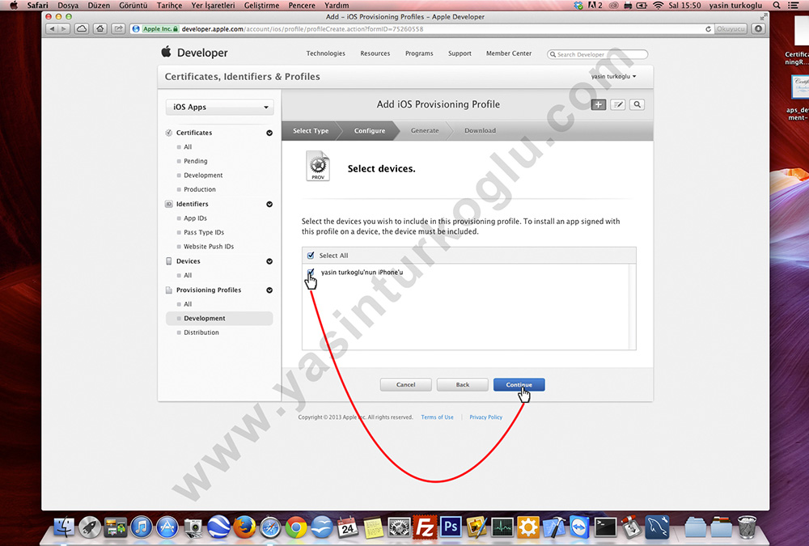Click Safari's back navigation arrow
The height and width of the screenshot is (546, 809).
click(52, 29)
